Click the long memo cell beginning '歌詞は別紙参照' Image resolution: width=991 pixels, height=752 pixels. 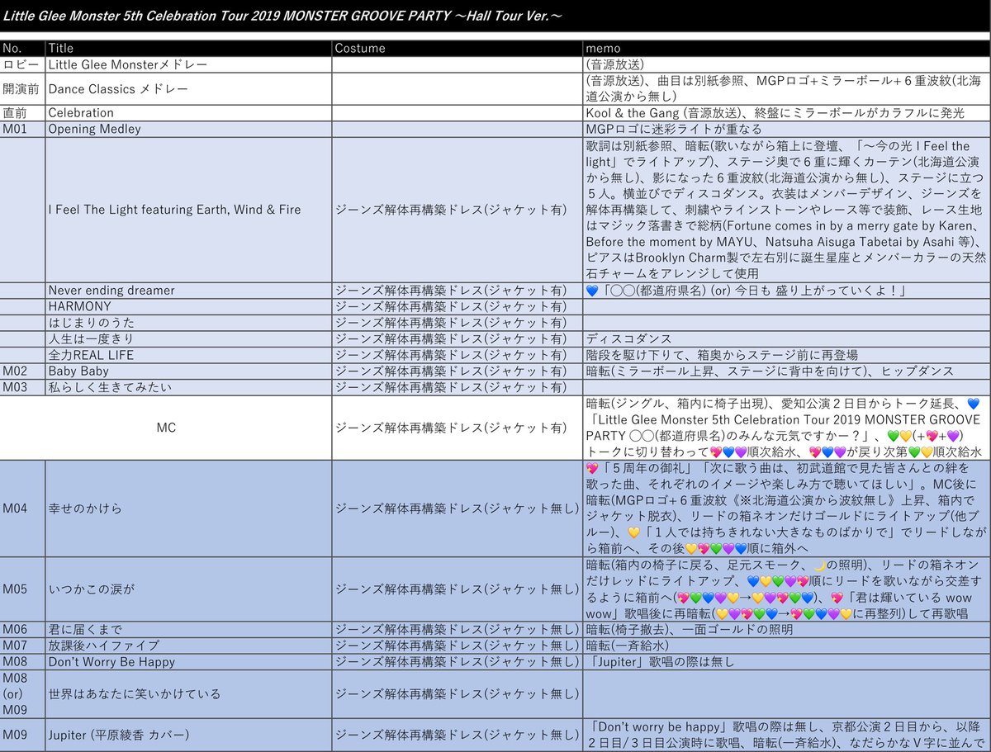tap(786, 210)
